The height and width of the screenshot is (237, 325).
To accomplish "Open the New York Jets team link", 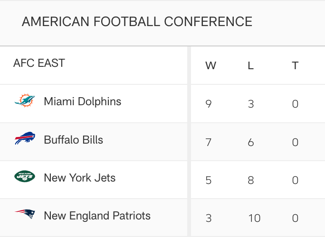I will point(79,178).
